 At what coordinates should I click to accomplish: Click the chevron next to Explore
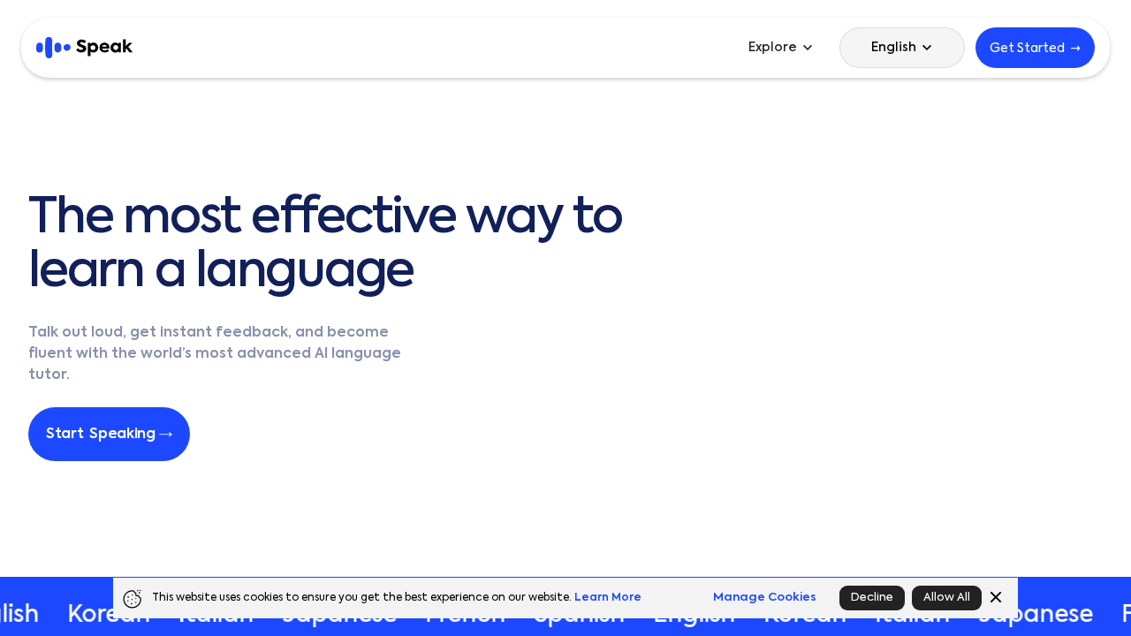[807, 47]
